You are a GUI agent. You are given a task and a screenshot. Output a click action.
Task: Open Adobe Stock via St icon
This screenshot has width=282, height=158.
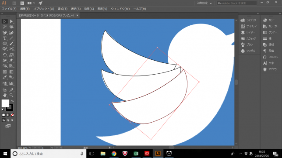(22, 3)
